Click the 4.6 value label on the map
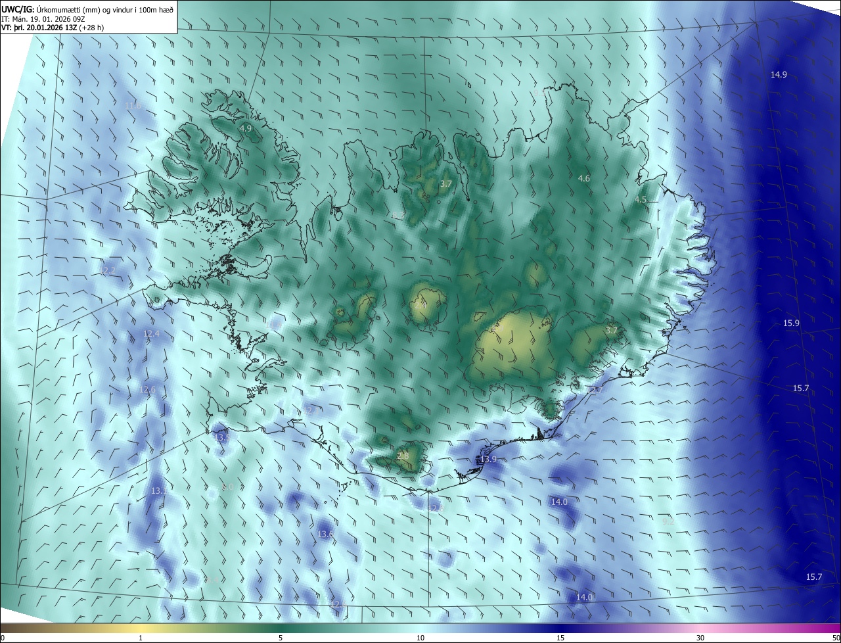This screenshot has width=841, height=643. pyautogui.click(x=583, y=179)
